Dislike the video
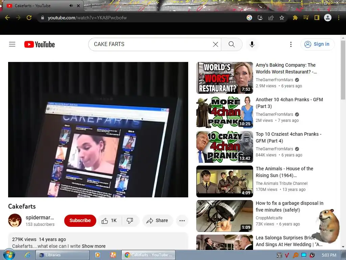Image resolution: width=346 pixels, height=260 pixels. (130, 220)
